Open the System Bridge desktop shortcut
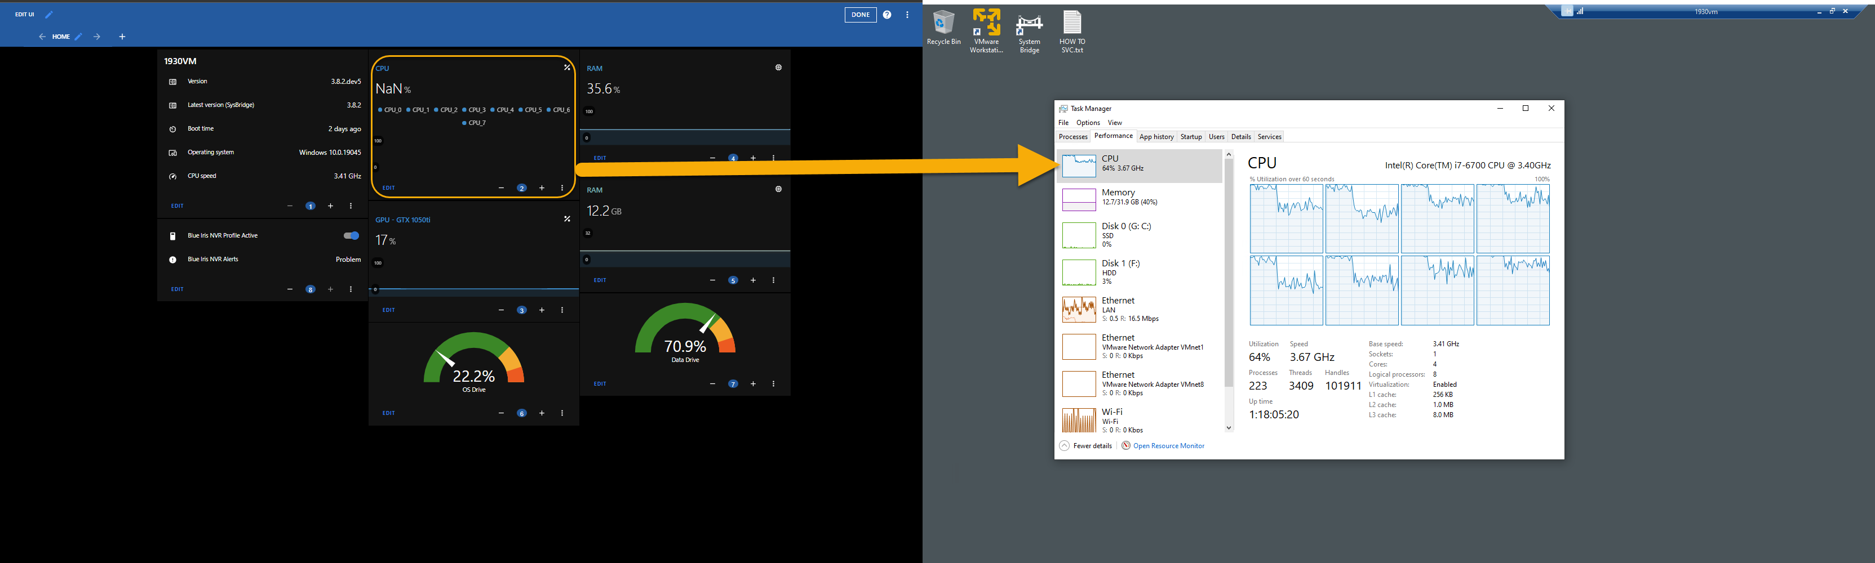The width and height of the screenshot is (1875, 563). (1029, 22)
